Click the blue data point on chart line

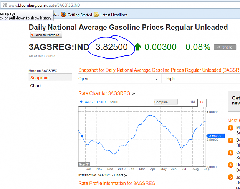click(x=82, y=135)
